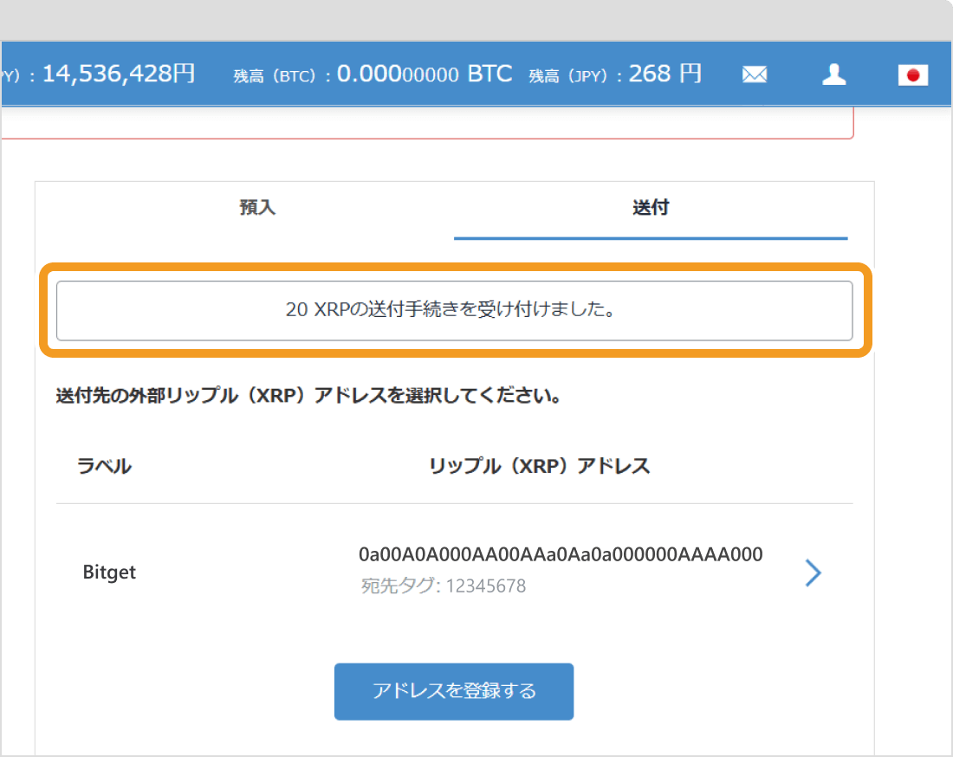Click the ラベル column header
953x757 pixels.
tap(104, 466)
